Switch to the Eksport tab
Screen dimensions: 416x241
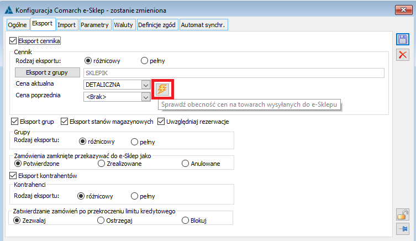(43, 24)
